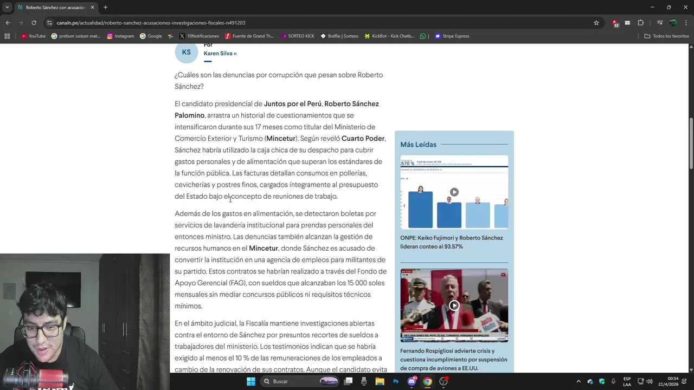The width and height of the screenshot is (694, 390).
Task: Click the bold text Cuarto Poder
Action: (363, 138)
